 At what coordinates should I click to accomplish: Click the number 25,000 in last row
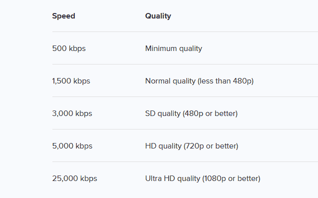click(65, 178)
